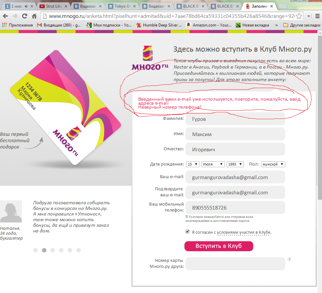
Task: Switch to the Tokyo Gh tab
Action: [122, 6]
